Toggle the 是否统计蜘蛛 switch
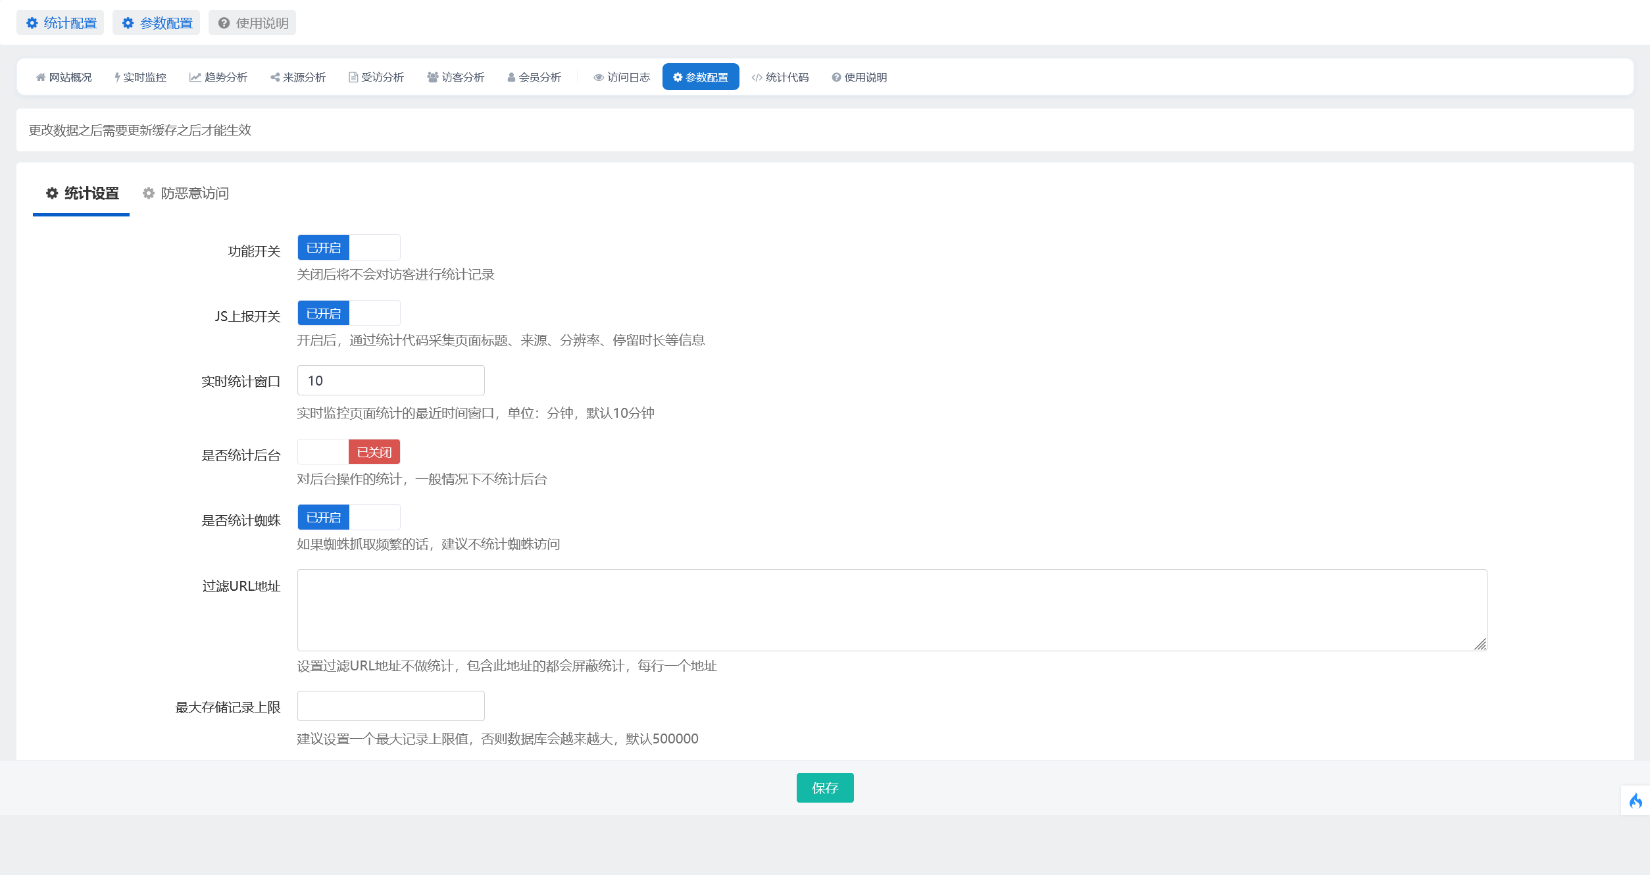This screenshot has width=1650, height=875. point(349,517)
